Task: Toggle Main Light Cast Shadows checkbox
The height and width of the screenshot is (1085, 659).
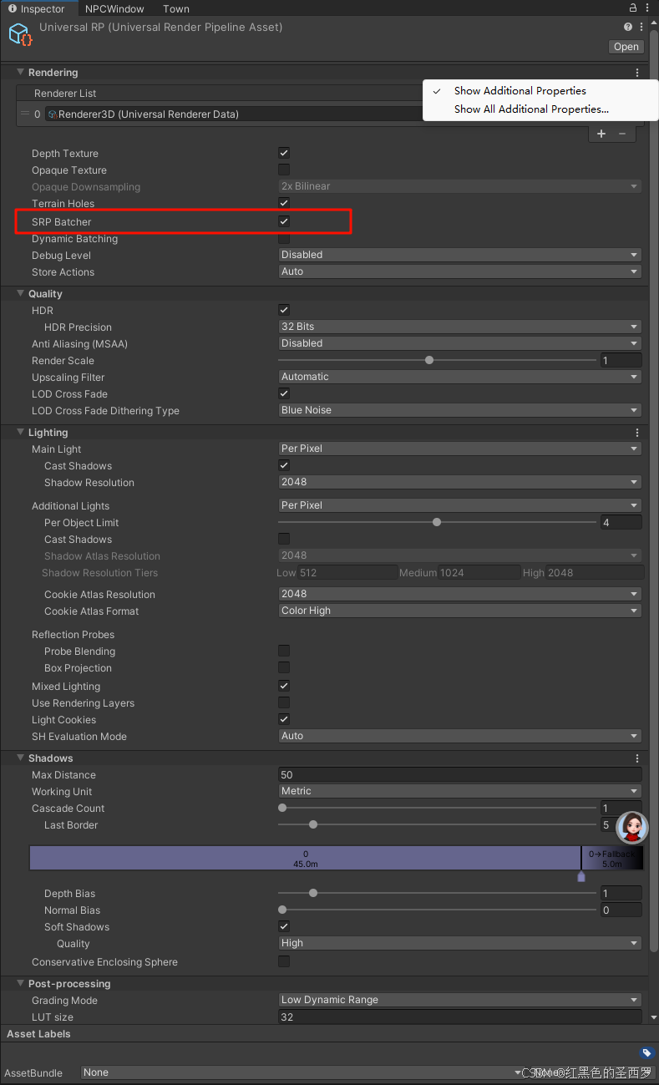Action: (284, 465)
